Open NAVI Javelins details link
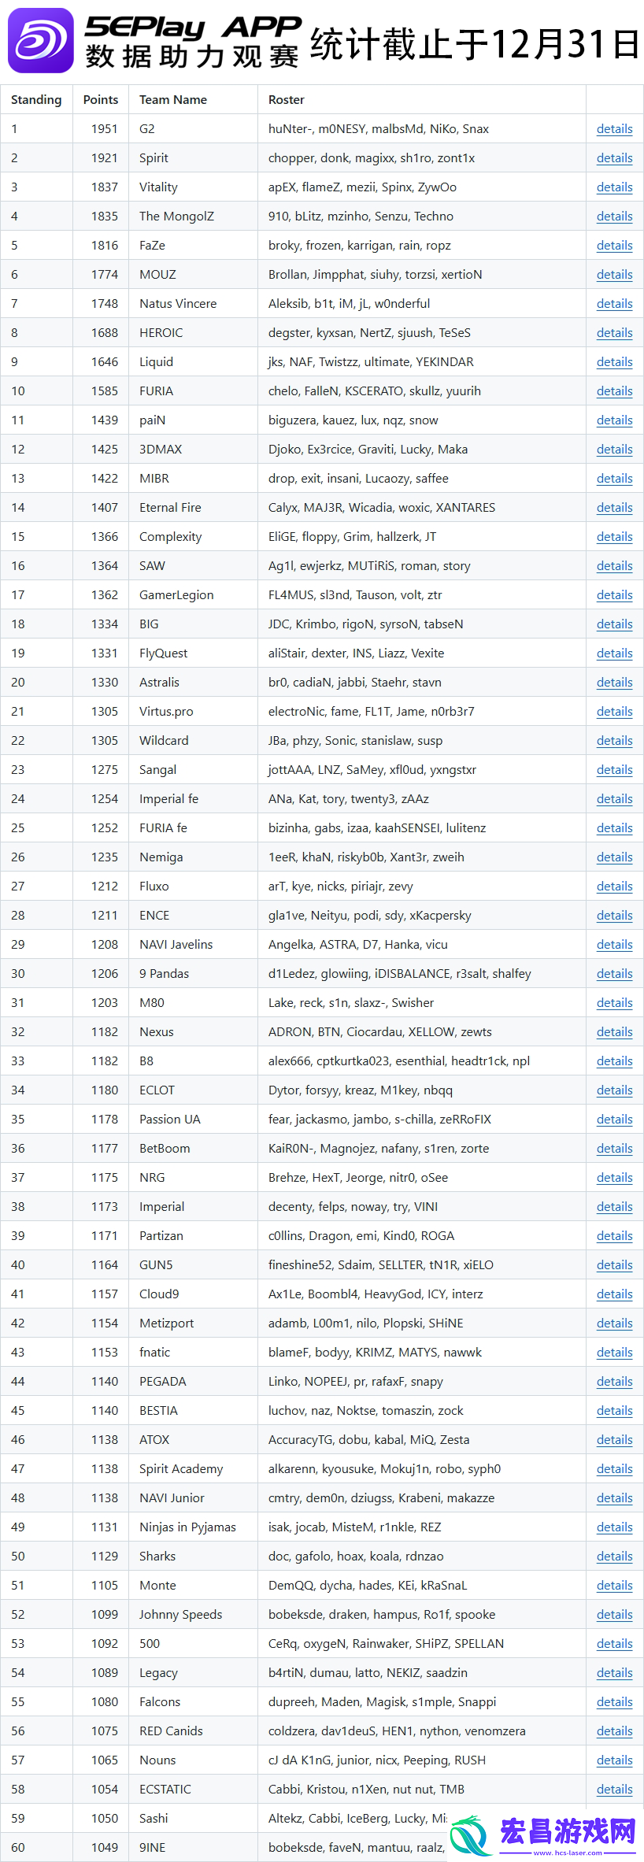644x1862 pixels. point(614,945)
